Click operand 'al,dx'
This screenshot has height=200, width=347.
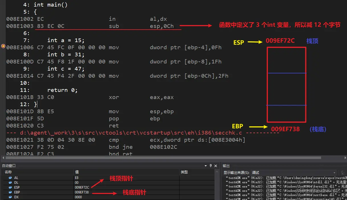coord(158,19)
